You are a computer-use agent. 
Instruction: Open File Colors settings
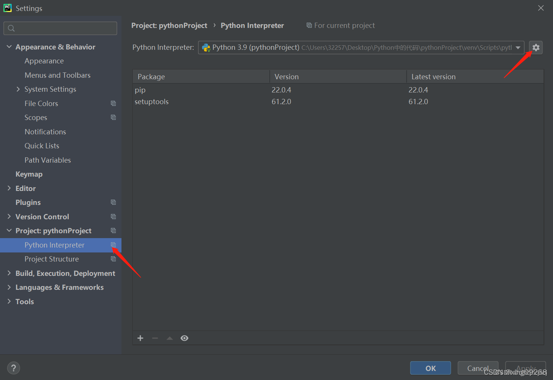pyautogui.click(x=41, y=103)
